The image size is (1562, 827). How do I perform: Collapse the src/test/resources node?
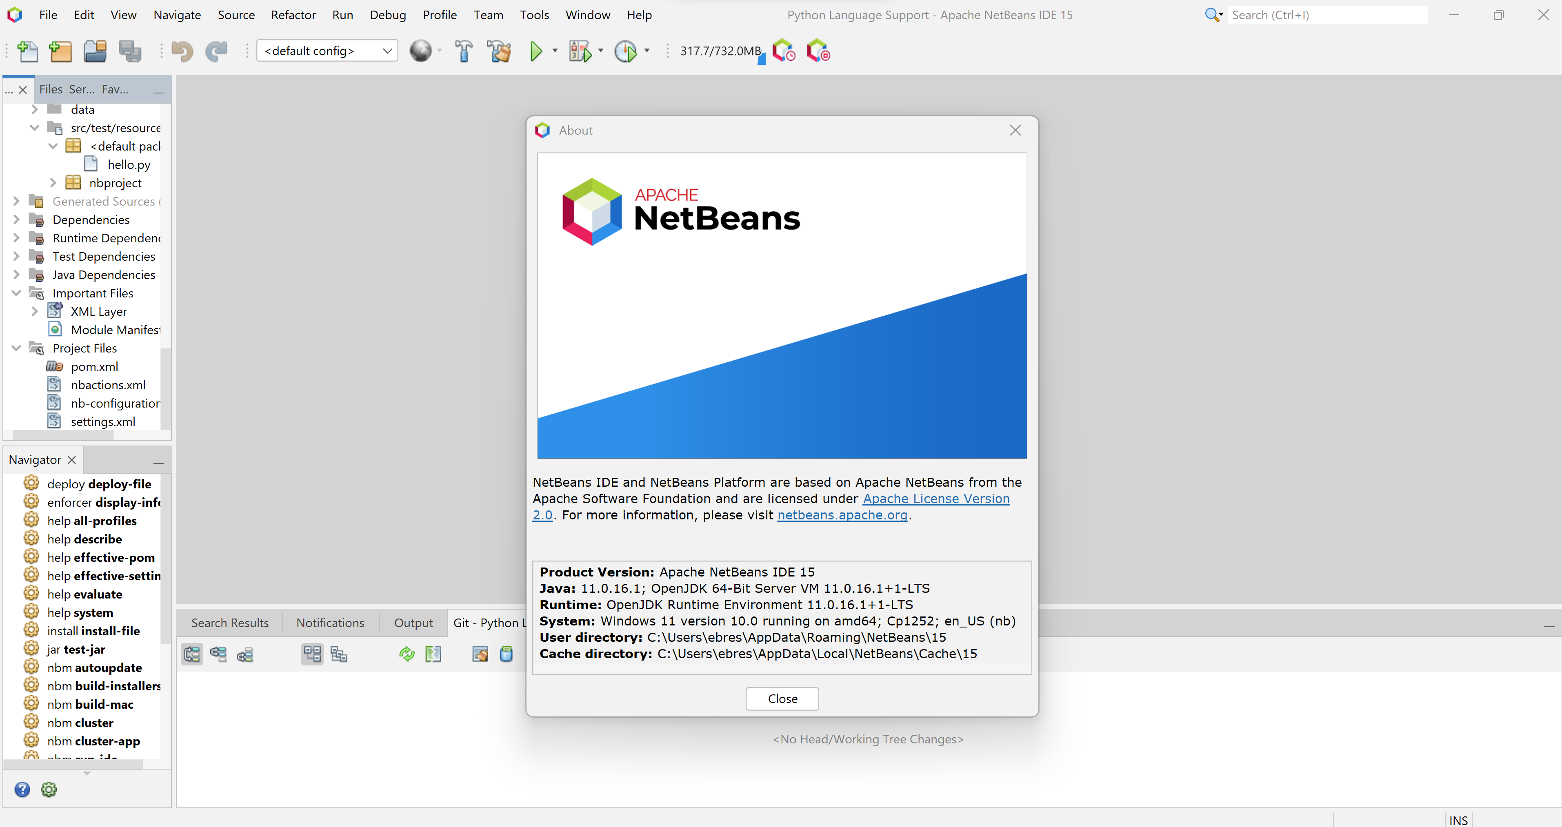pos(35,128)
